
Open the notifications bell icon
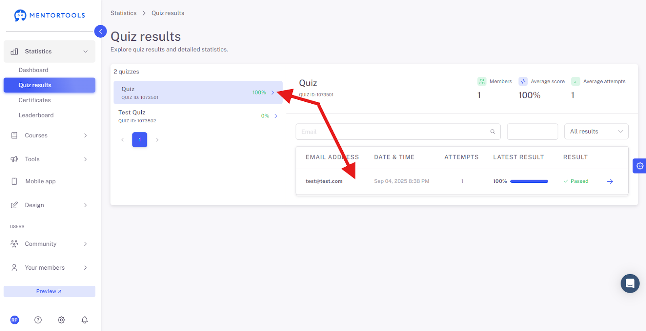pos(84,320)
